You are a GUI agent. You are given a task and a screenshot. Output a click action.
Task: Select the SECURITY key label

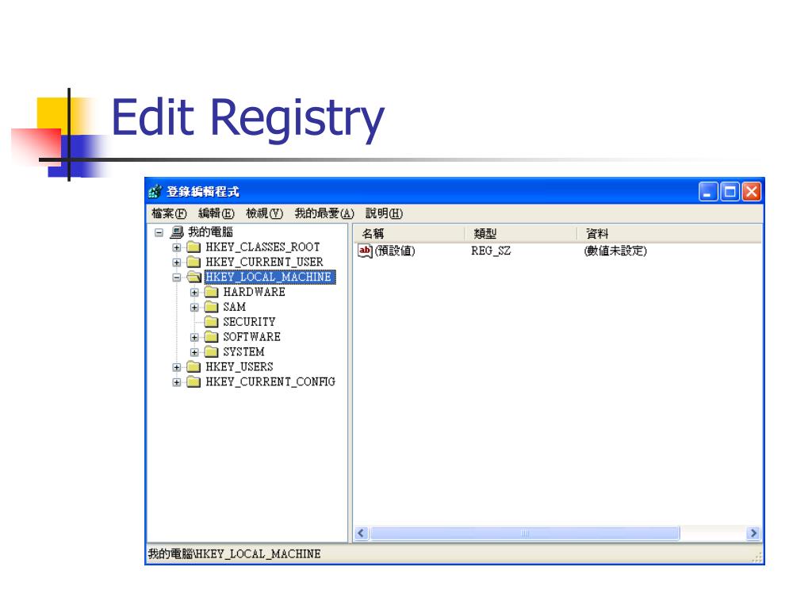coord(249,322)
